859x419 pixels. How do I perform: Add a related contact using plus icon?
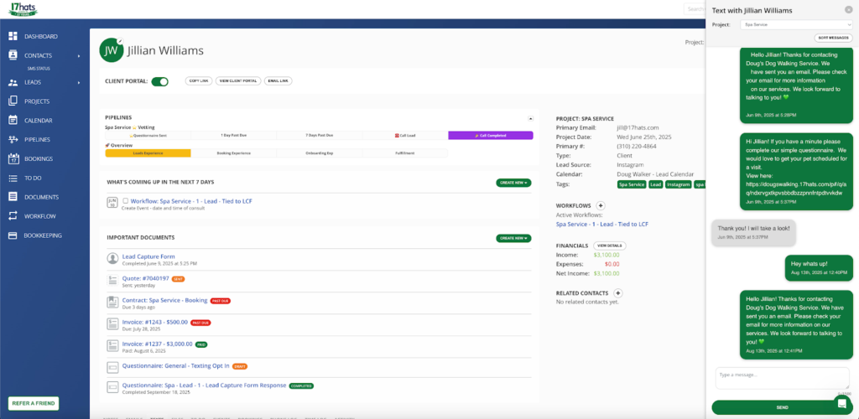(x=617, y=292)
